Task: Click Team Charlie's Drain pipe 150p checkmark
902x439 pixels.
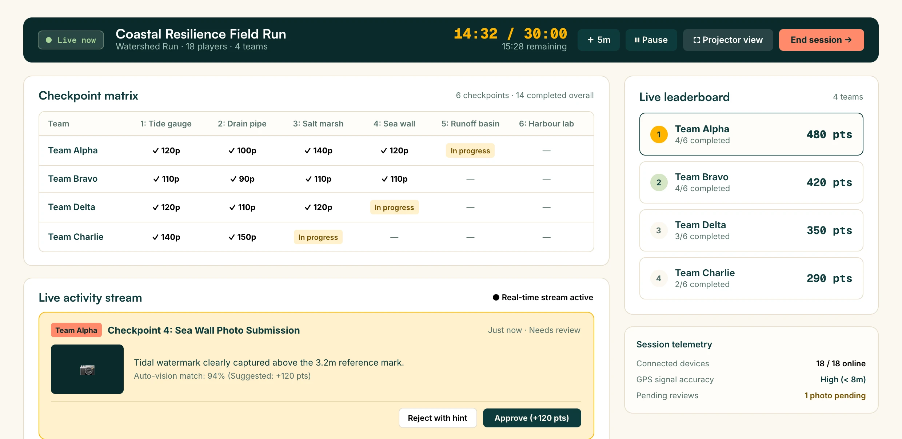Action: pyautogui.click(x=242, y=237)
